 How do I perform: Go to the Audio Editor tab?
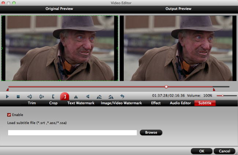(180, 103)
